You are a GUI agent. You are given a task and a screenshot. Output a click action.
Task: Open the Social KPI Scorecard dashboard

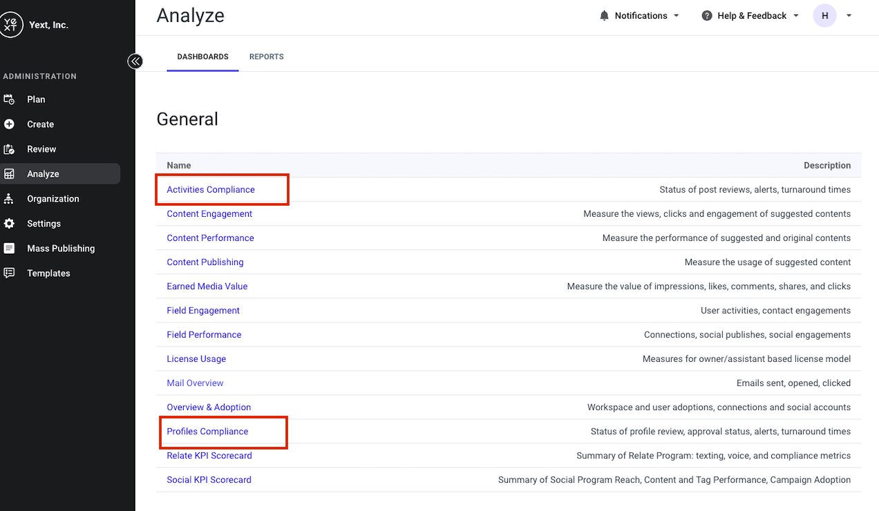(x=209, y=479)
